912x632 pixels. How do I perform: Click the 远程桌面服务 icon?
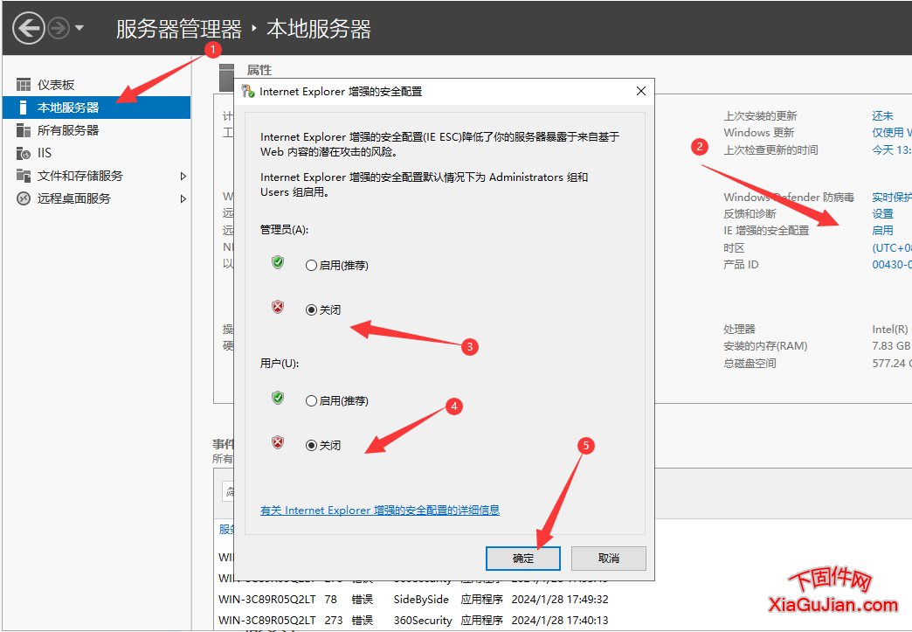[x=24, y=198]
